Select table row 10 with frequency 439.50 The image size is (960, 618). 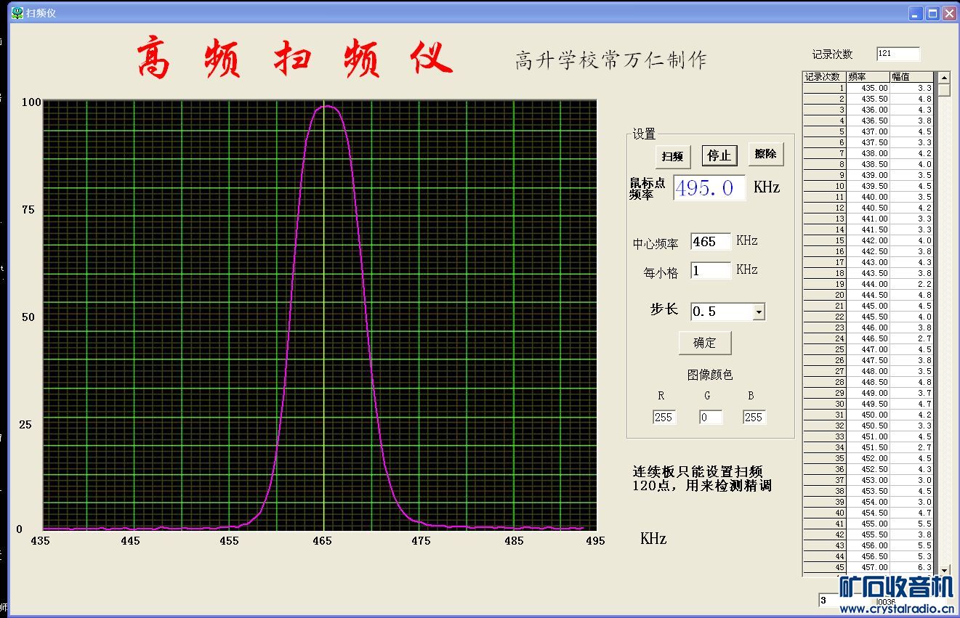(868, 186)
